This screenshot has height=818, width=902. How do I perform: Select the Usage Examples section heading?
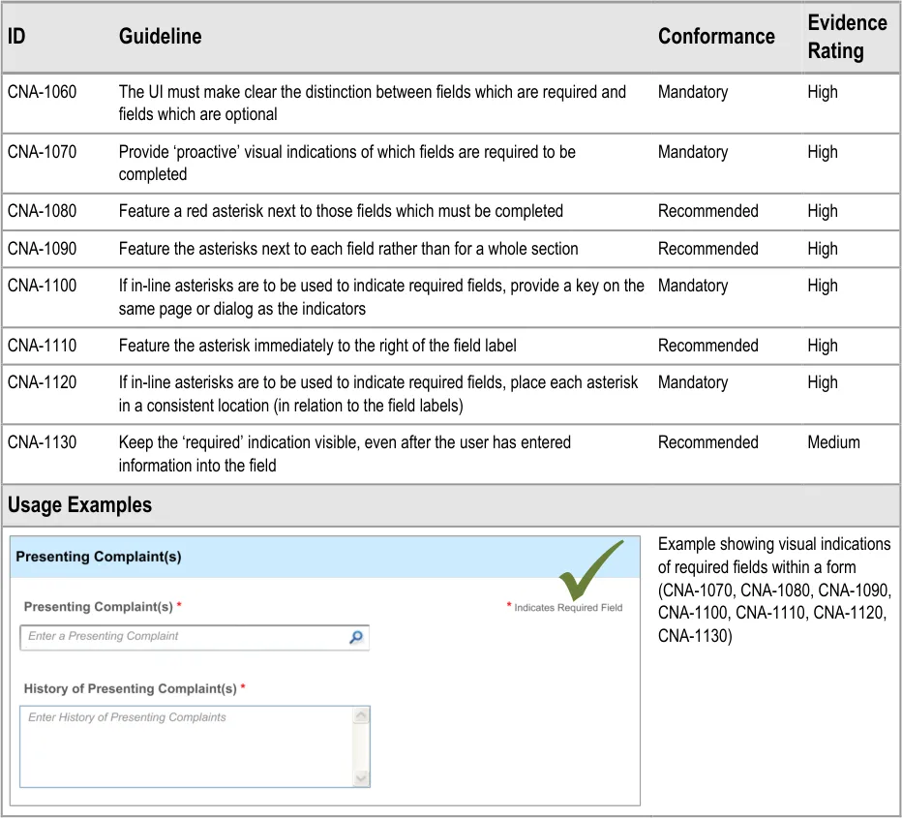79,505
